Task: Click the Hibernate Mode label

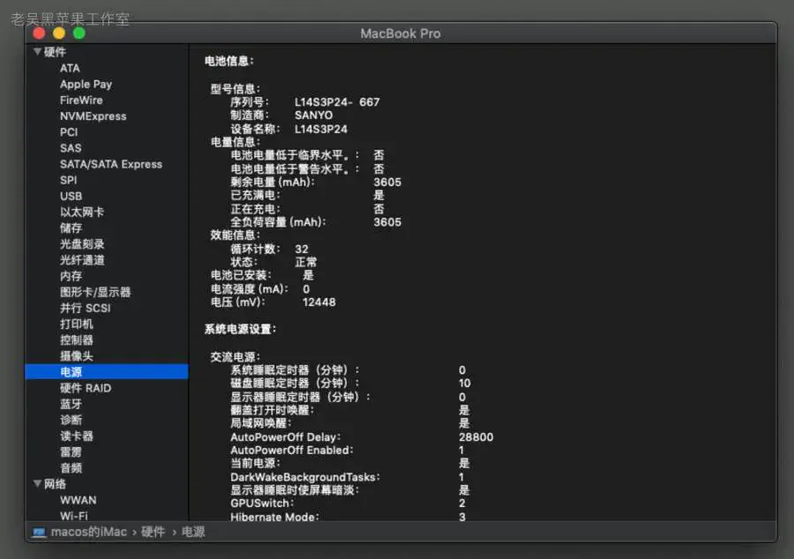Action: tap(274, 517)
